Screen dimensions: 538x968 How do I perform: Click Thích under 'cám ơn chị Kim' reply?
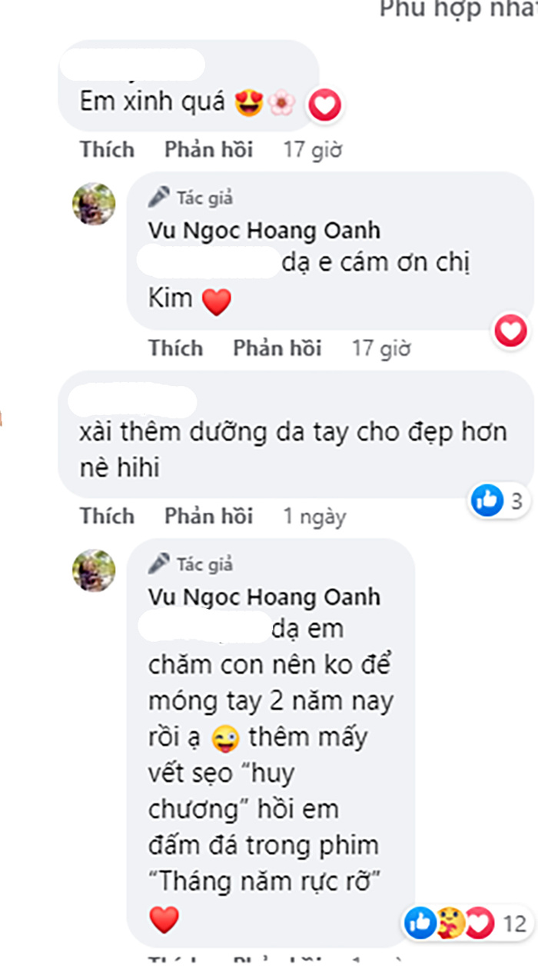(x=176, y=348)
